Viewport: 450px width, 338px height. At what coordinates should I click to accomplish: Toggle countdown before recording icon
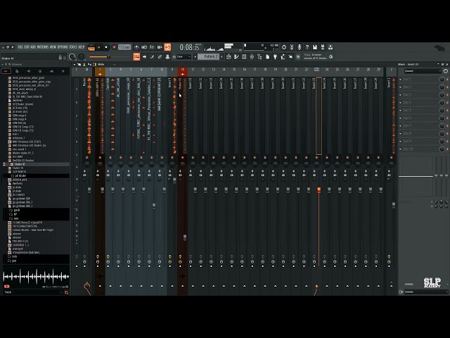pyautogui.click(x=152, y=47)
